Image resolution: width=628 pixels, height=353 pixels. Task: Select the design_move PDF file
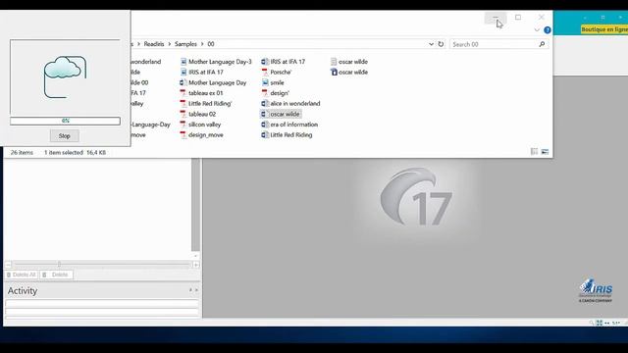click(x=201, y=135)
